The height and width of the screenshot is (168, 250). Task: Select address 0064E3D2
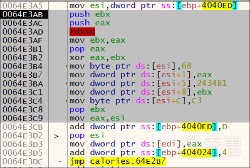click(x=23, y=135)
